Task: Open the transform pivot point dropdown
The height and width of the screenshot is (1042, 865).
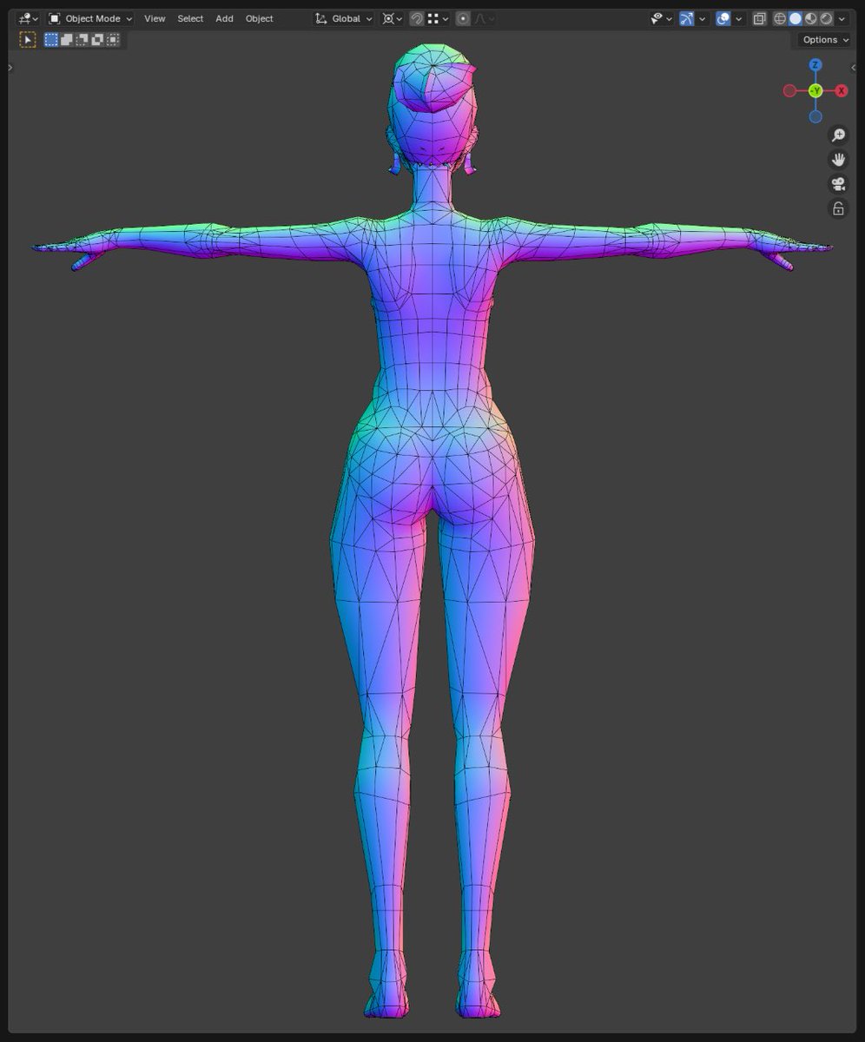Action: click(392, 18)
